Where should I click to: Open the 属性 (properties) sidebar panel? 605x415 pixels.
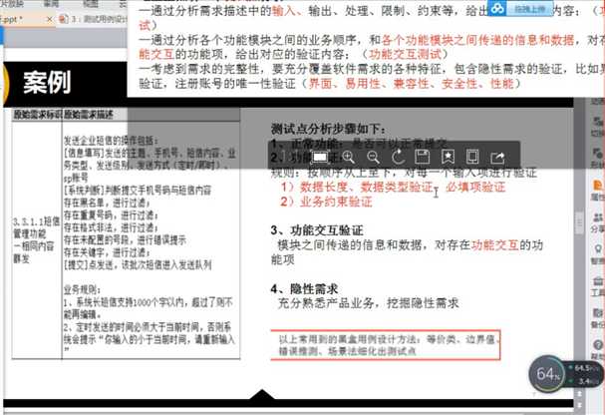coord(598,191)
